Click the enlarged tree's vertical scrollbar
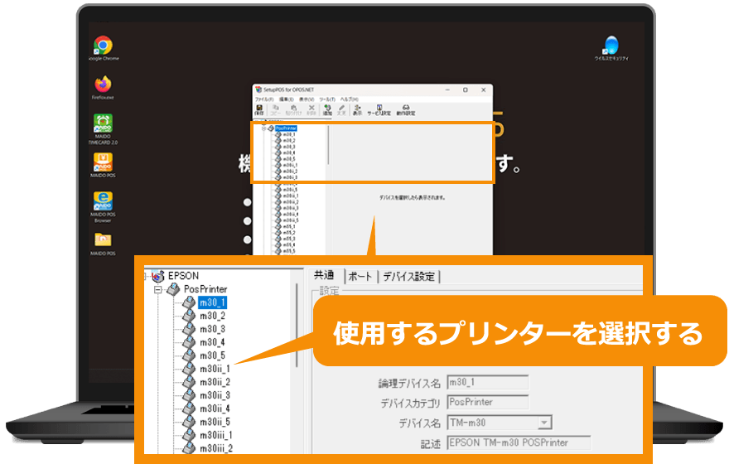This screenshot has height=464, width=729. pos(297,326)
